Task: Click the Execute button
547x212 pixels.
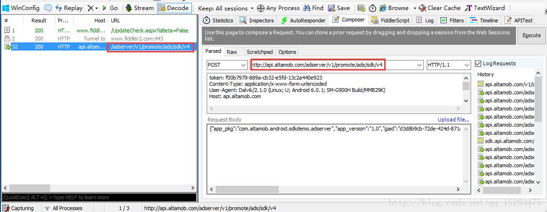Action: click(x=531, y=36)
